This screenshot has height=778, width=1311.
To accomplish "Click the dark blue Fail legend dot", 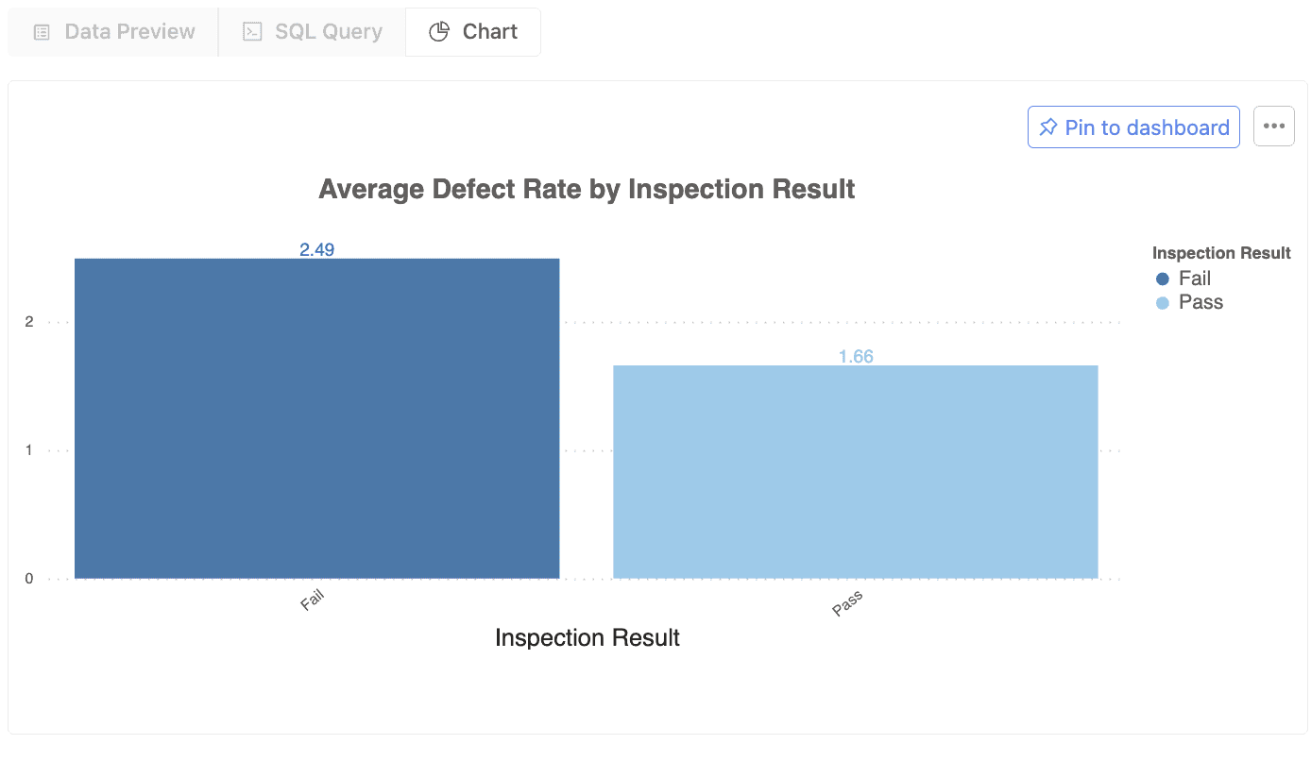I will [x=1163, y=279].
